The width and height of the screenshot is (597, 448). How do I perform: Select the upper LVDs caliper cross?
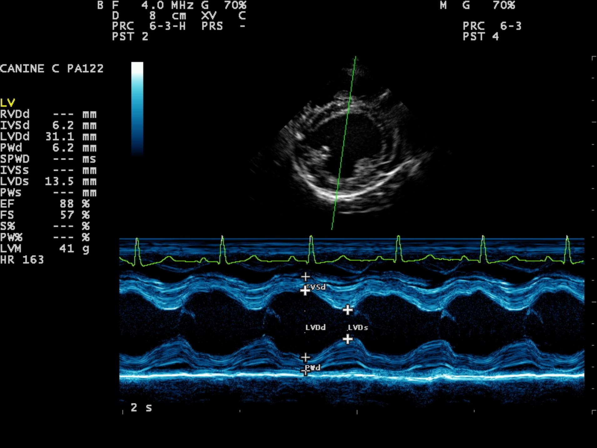[x=347, y=310]
